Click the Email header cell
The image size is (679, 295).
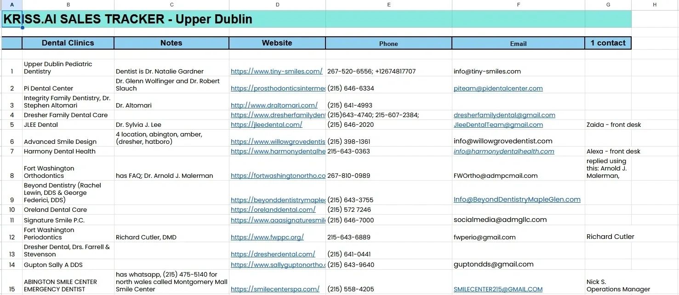pos(519,43)
